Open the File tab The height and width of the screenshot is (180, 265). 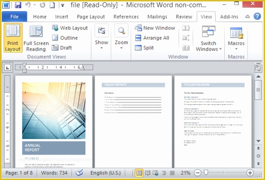(x=14, y=16)
